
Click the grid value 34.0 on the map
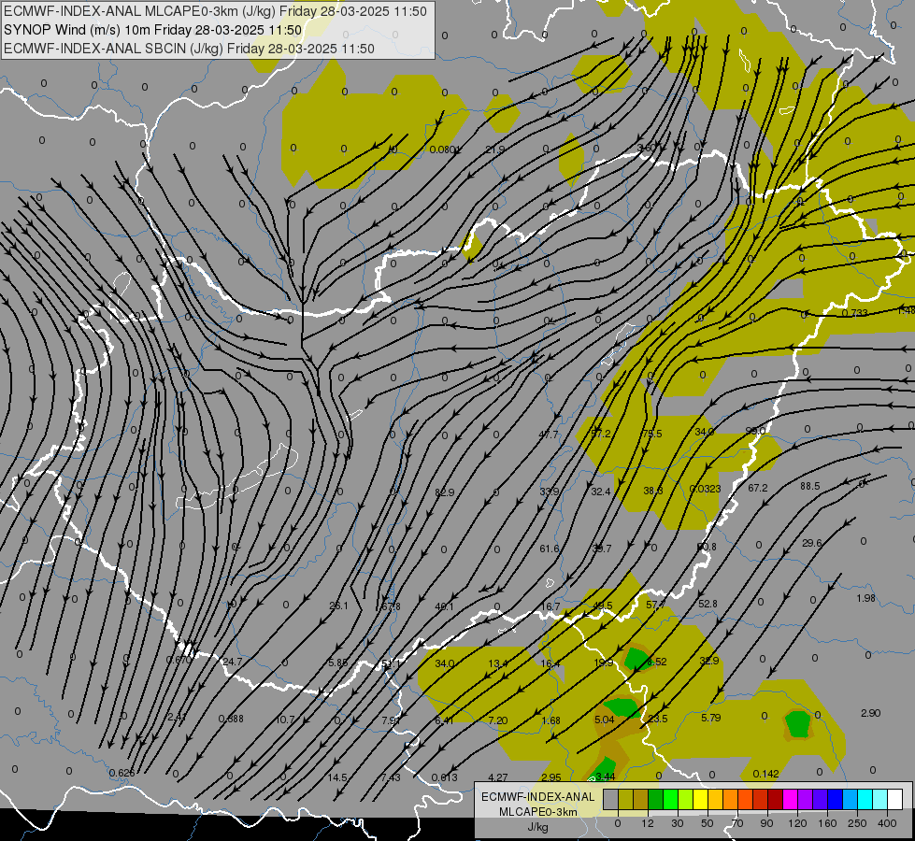(445, 663)
